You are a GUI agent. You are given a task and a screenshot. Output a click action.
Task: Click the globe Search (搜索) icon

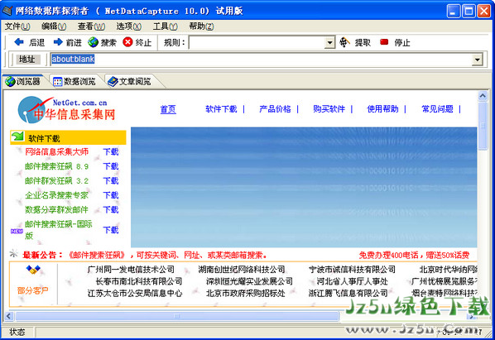point(94,42)
